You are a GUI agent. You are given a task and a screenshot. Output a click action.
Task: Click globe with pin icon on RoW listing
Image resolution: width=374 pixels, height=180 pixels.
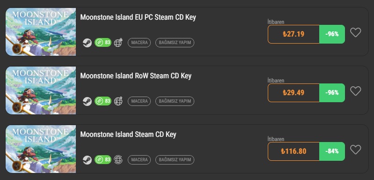click(118, 101)
